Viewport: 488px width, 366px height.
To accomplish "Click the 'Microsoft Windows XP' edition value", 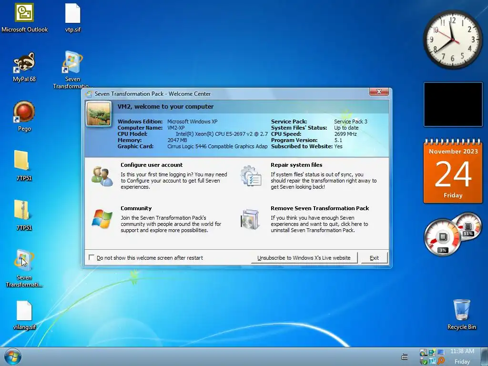I will pos(193,122).
